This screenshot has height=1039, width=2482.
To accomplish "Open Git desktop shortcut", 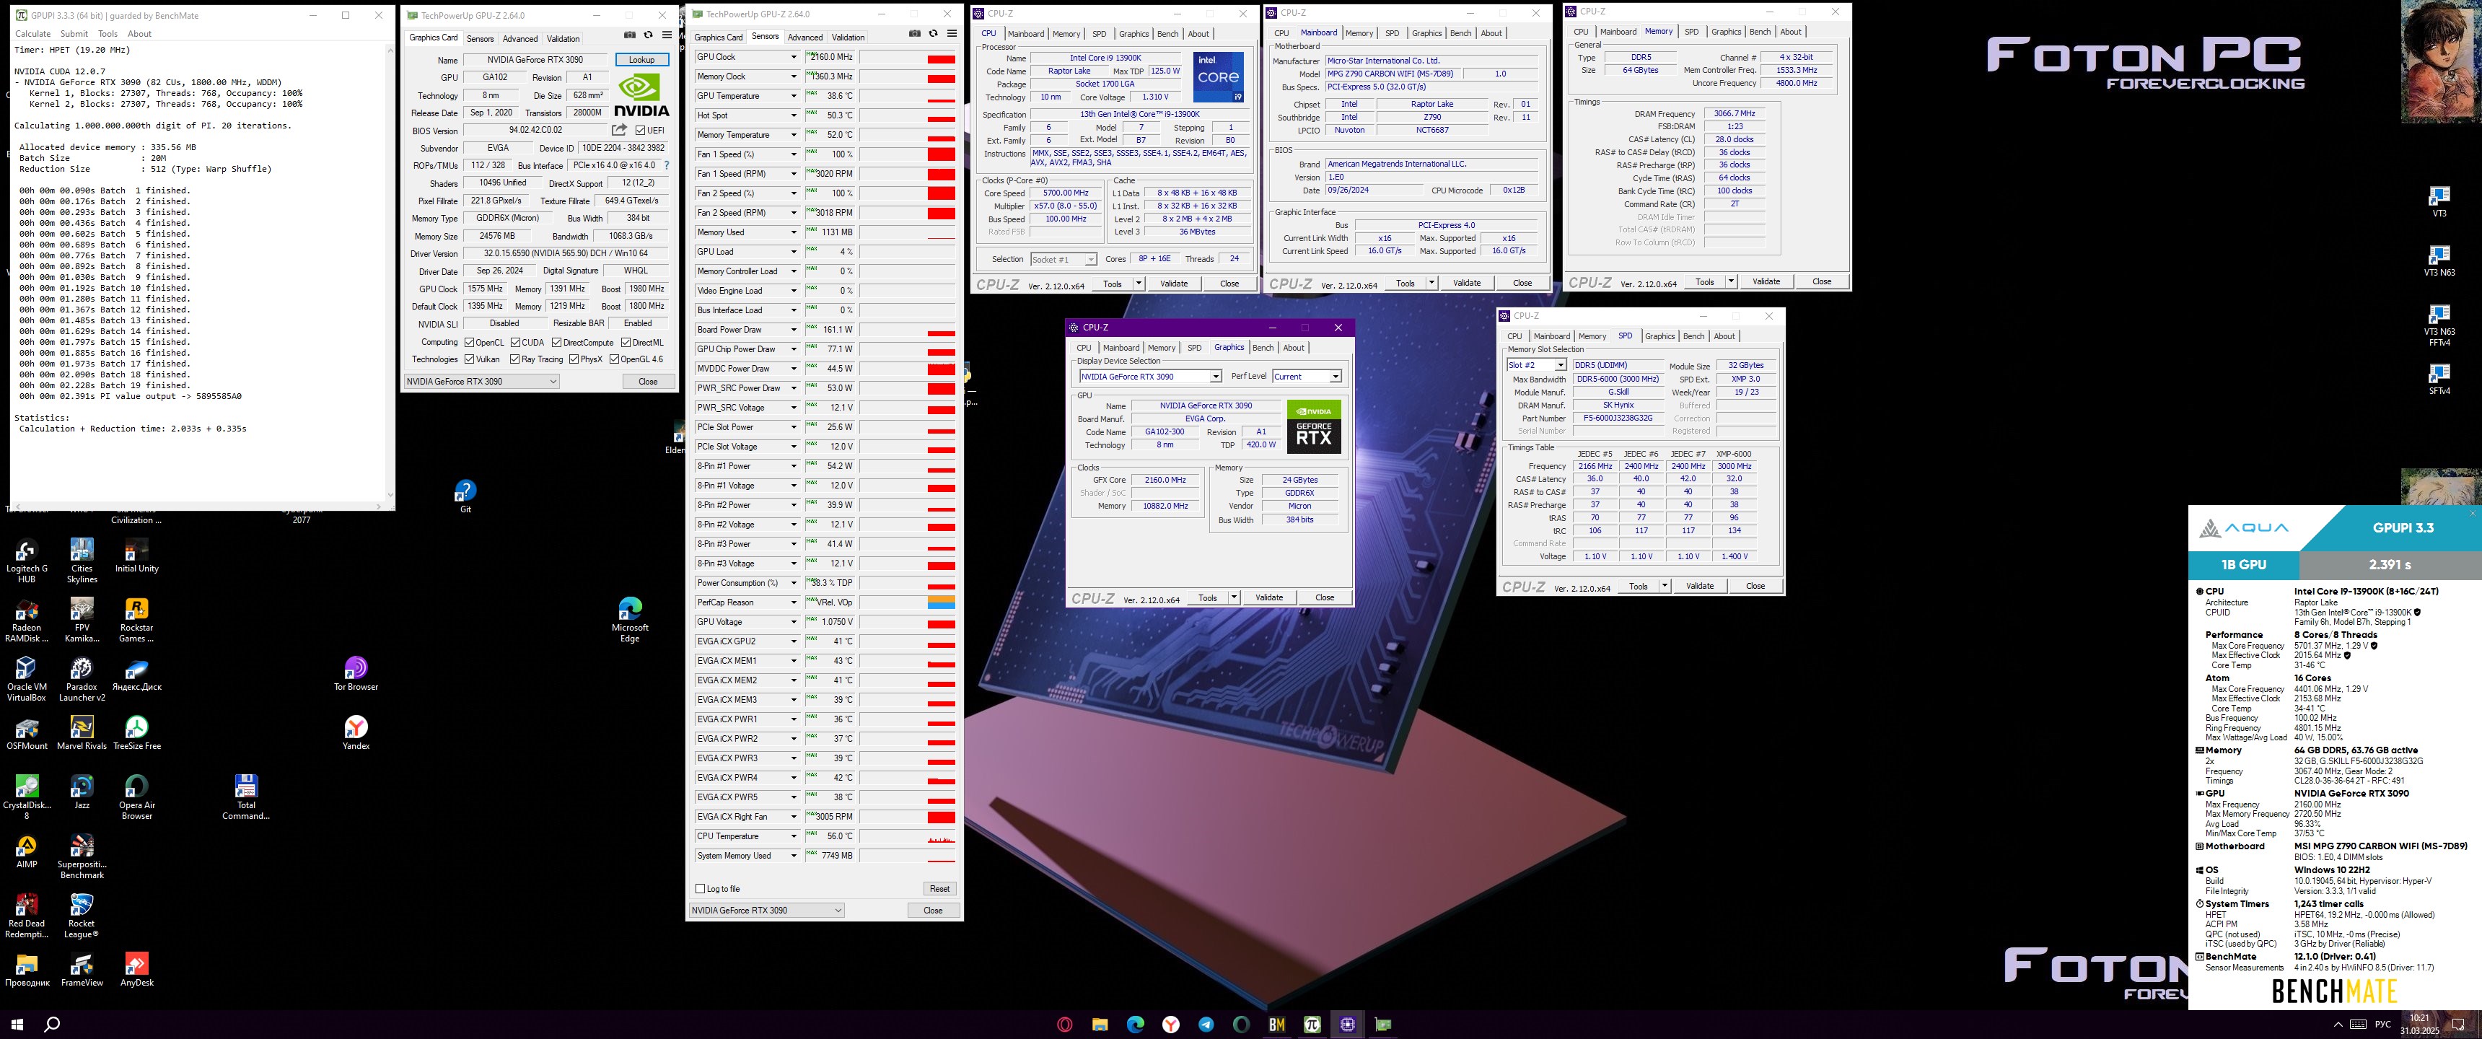I will click(465, 496).
